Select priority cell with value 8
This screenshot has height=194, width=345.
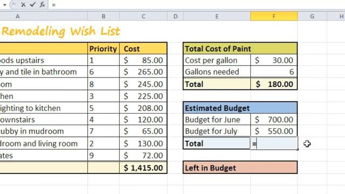(103, 84)
